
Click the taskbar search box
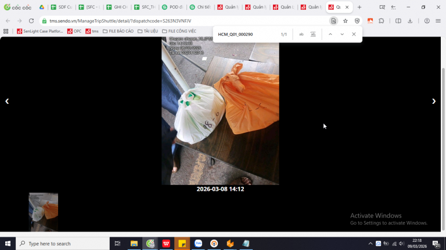63,244
